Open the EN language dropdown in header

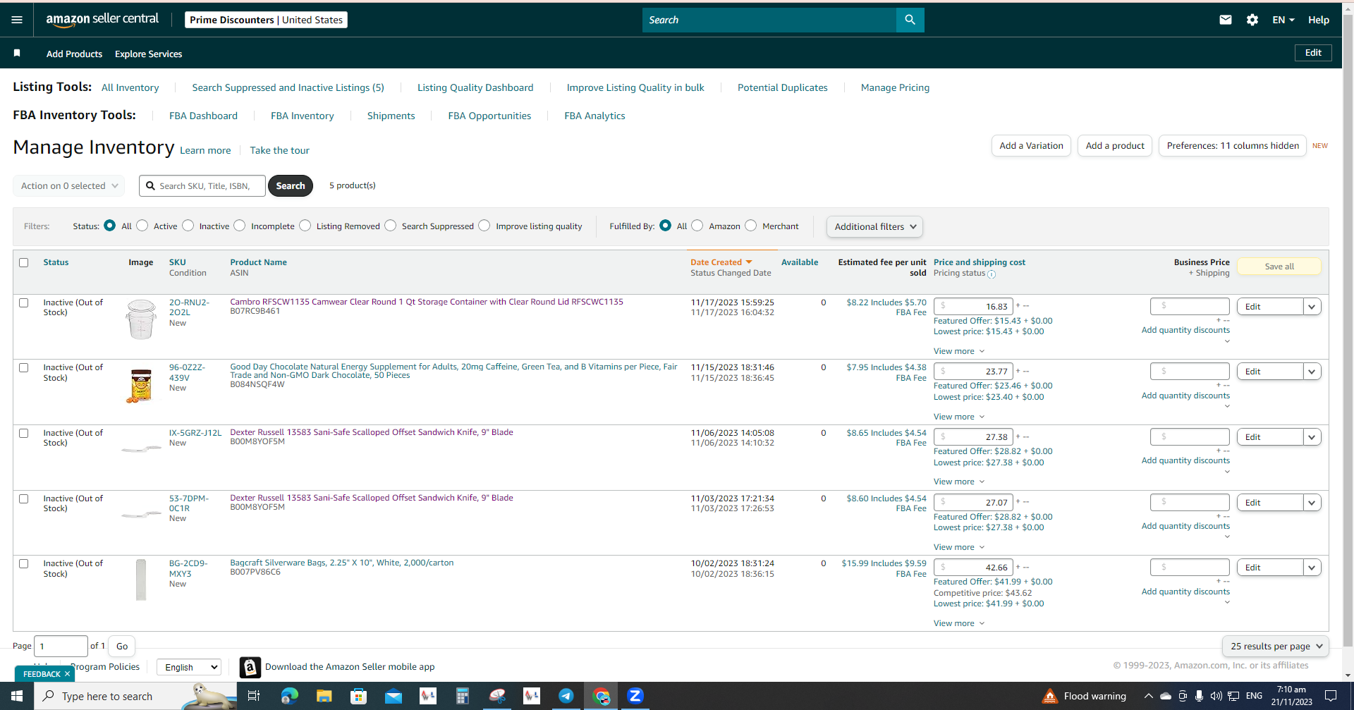[1283, 20]
